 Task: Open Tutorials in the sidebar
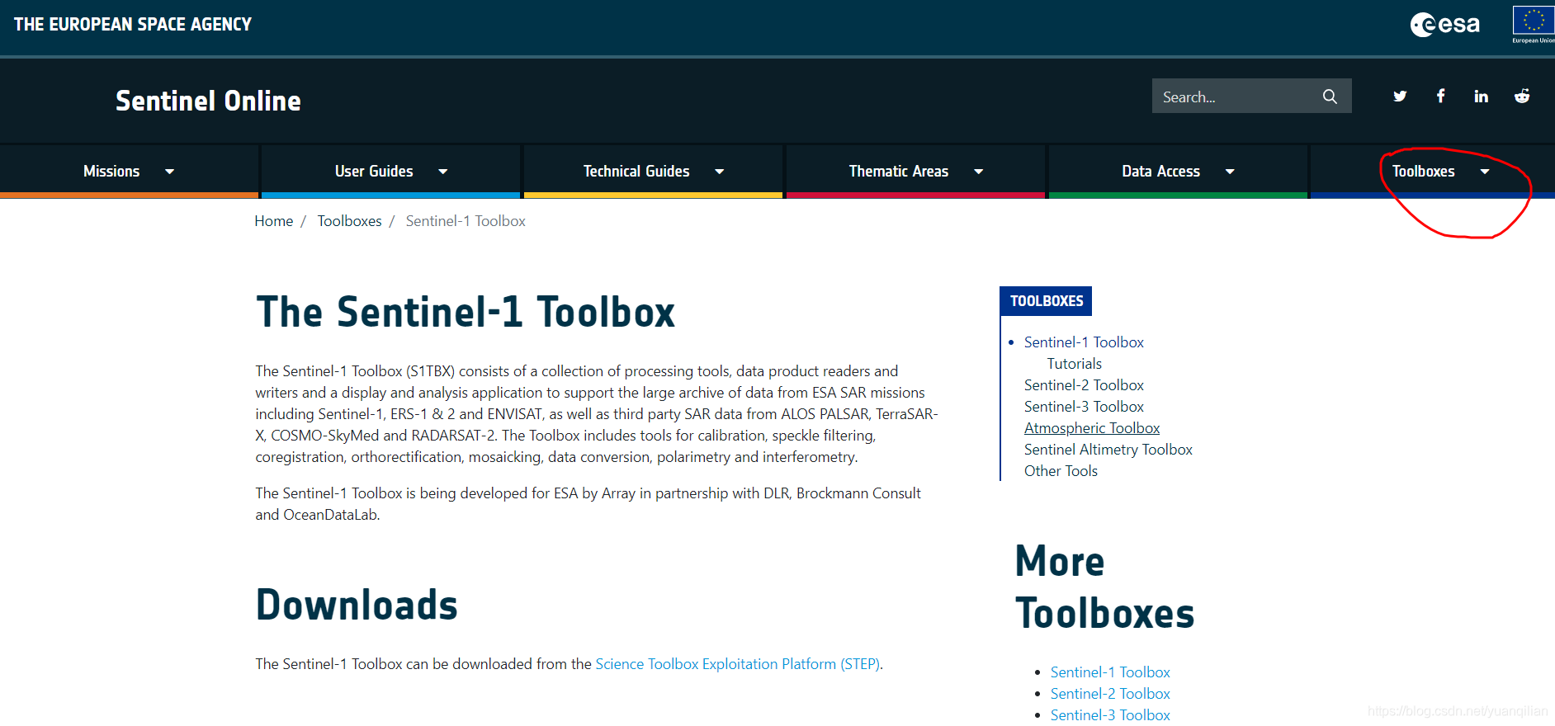tap(1074, 364)
